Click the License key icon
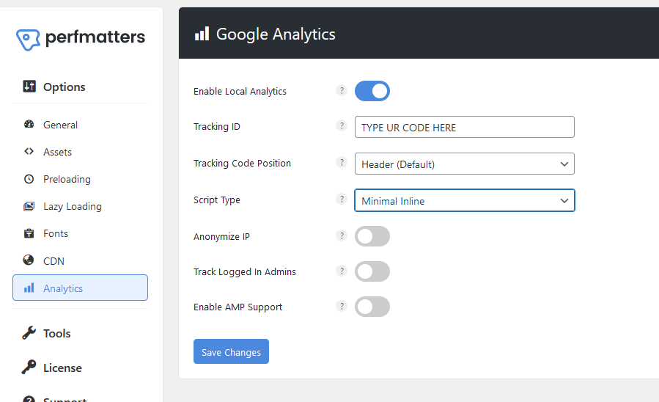This screenshot has height=402, width=659. pyautogui.click(x=29, y=367)
